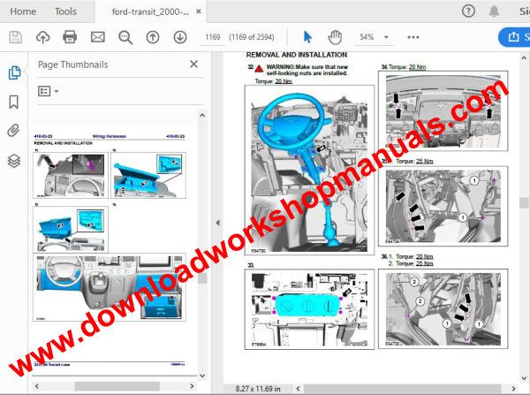Click the blue Share button
The image size is (530, 395).
coord(514,37)
